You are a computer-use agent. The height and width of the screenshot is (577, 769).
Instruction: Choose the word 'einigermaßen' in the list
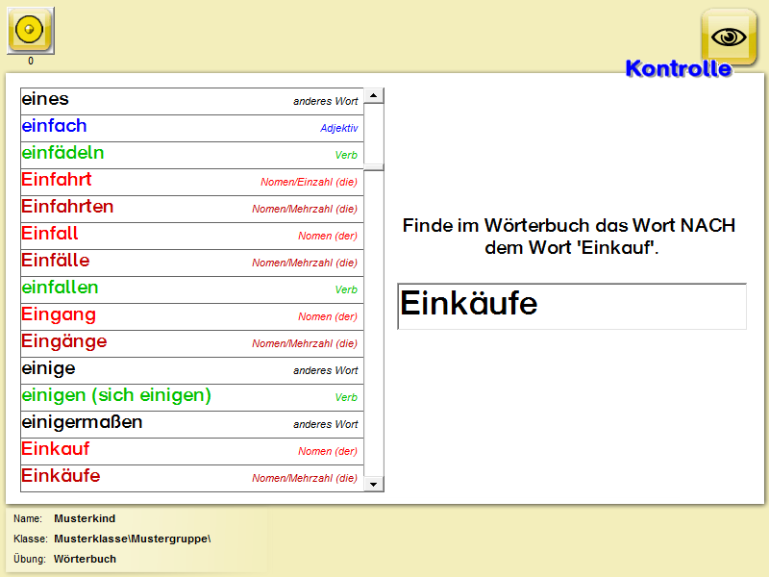[190, 424]
